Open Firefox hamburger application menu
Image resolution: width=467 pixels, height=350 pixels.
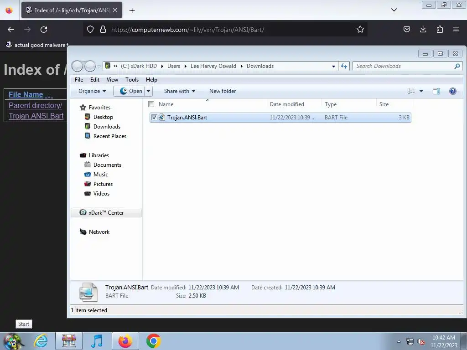[456, 29]
